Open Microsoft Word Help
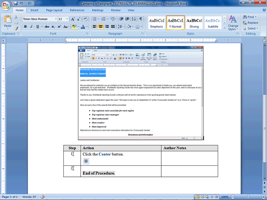 pos(264,10)
